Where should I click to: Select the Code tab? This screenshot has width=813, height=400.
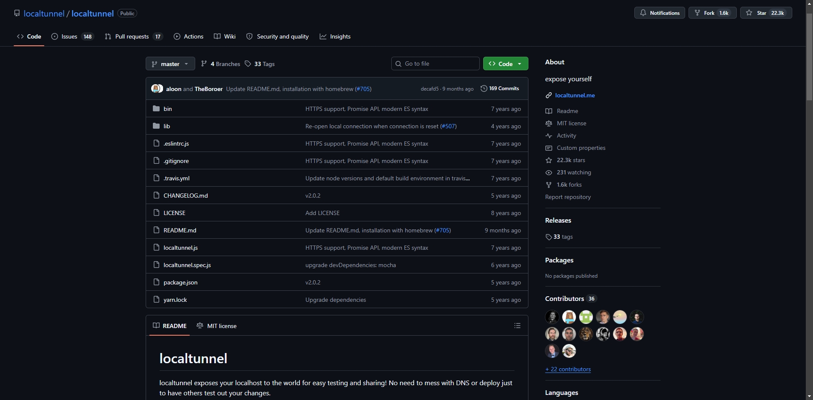29,36
